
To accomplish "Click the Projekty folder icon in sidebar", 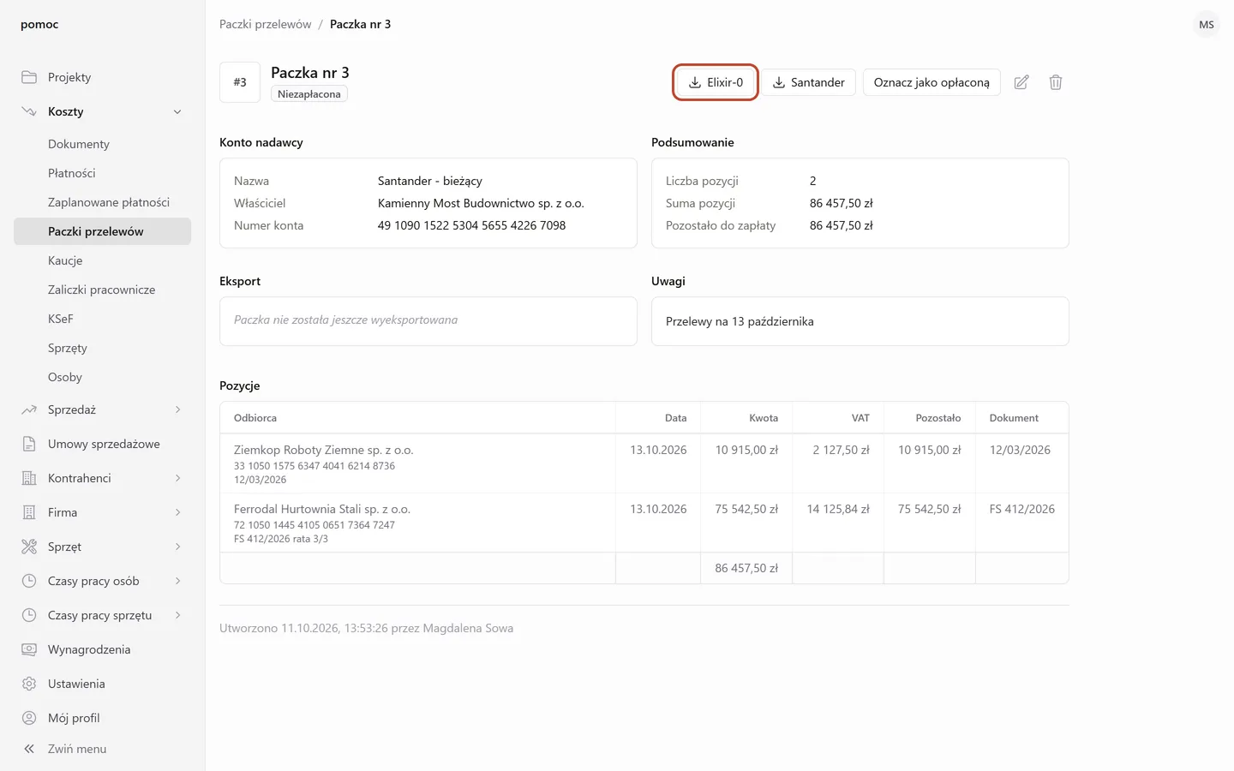I will tap(29, 77).
